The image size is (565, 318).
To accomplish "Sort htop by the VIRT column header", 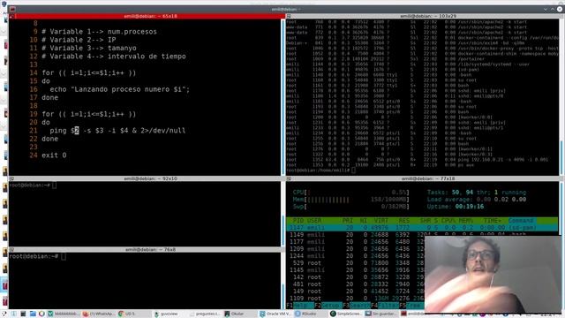I will pos(381,220).
